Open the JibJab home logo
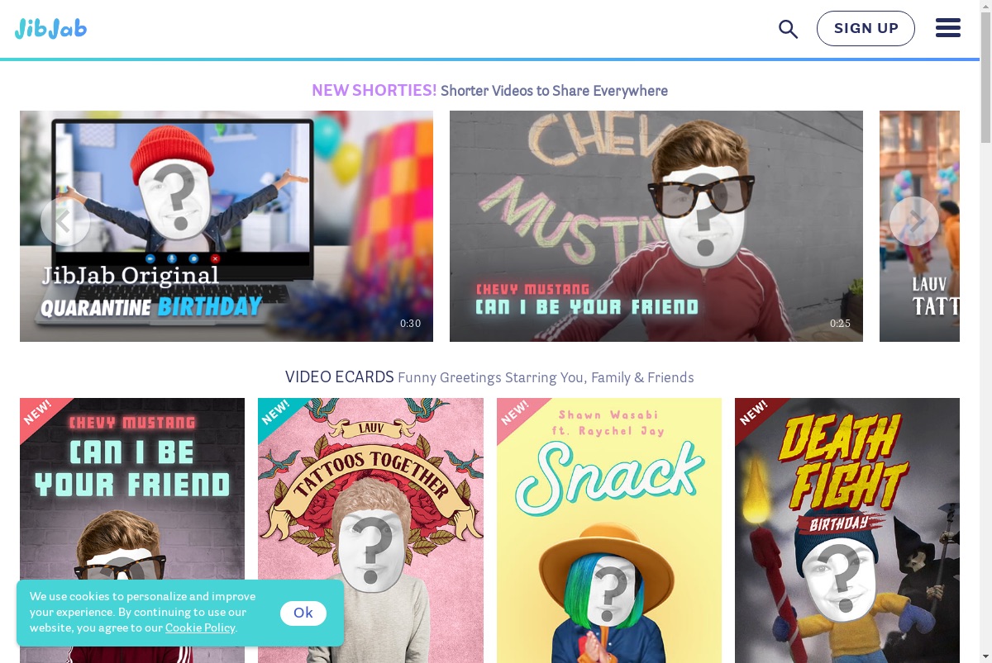This screenshot has width=992, height=663. [50, 29]
